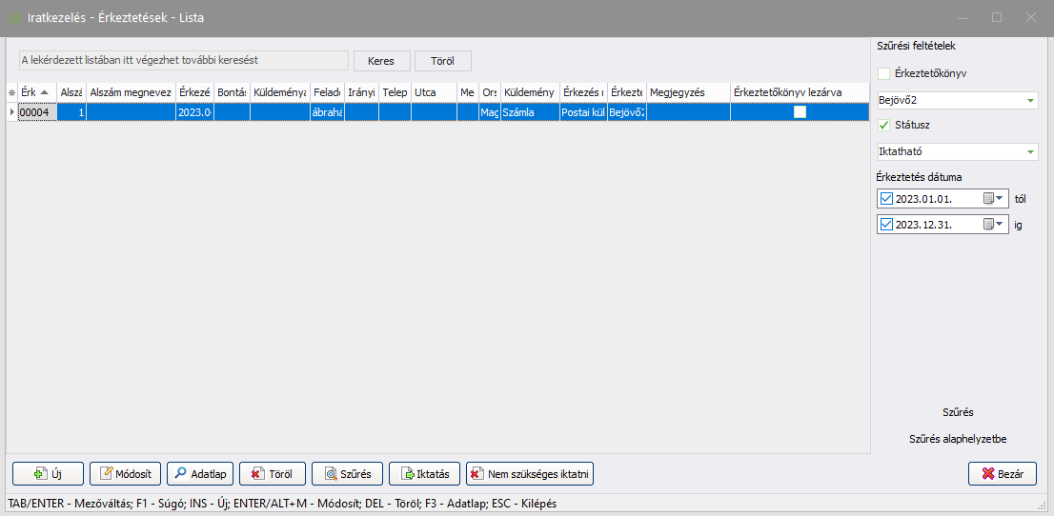
Task: Click the bottom Töröl delete button
Action: pos(272,473)
